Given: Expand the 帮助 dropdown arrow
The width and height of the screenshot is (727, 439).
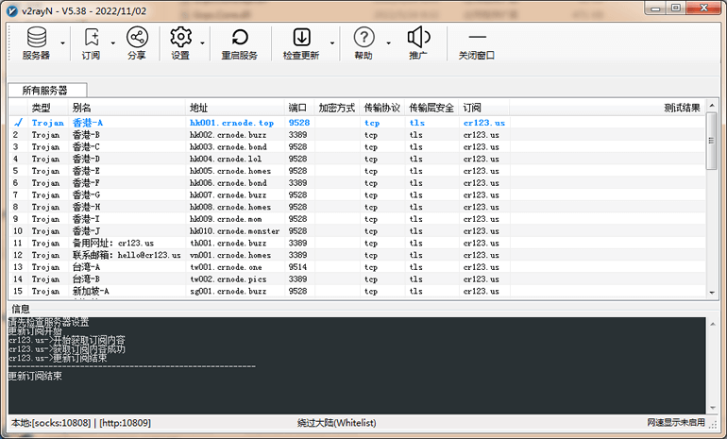Looking at the screenshot, I should [x=388, y=43].
